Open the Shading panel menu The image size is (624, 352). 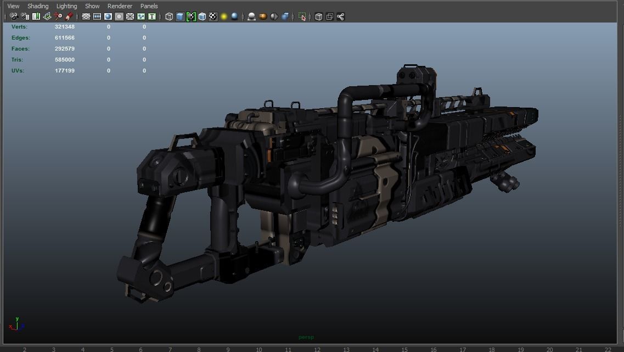pyautogui.click(x=38, y=6)
